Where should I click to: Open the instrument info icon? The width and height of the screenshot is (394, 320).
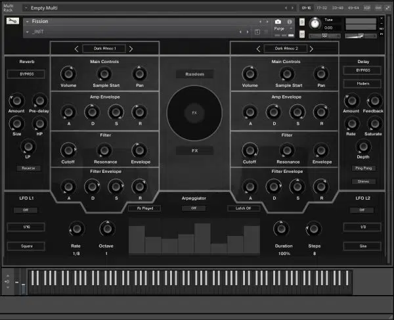click(290, 21)
